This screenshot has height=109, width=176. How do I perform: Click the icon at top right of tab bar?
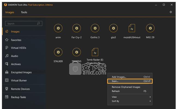pos(171,12)
